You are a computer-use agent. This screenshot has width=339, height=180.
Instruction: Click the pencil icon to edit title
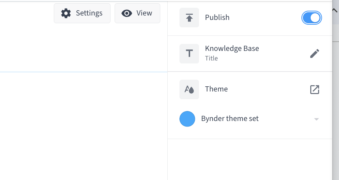coord(315,53)
